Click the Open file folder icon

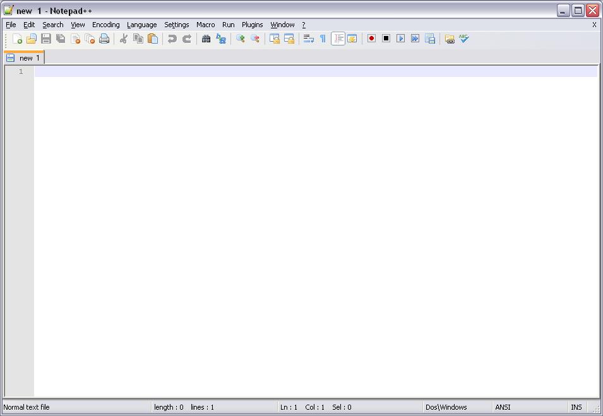[32, 39]
